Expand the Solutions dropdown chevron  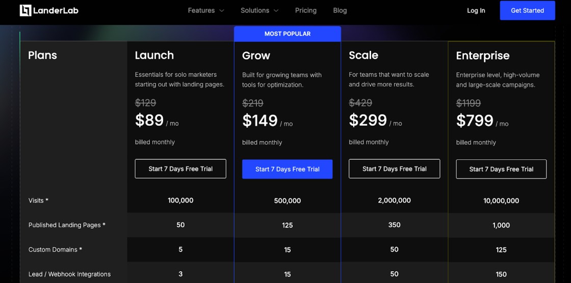tap(276, 11)
